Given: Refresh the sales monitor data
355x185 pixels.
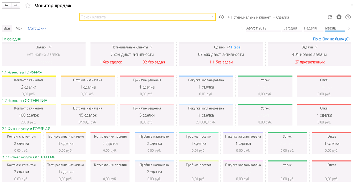Looking at the screenshot, I should point(330,17).
